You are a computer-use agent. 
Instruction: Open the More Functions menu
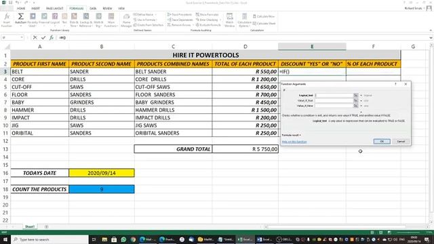(x=111, y=20)
